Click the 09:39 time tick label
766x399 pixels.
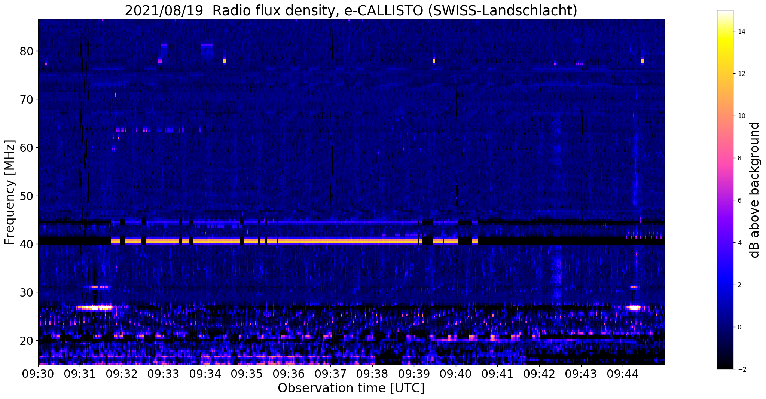(414, 373)
